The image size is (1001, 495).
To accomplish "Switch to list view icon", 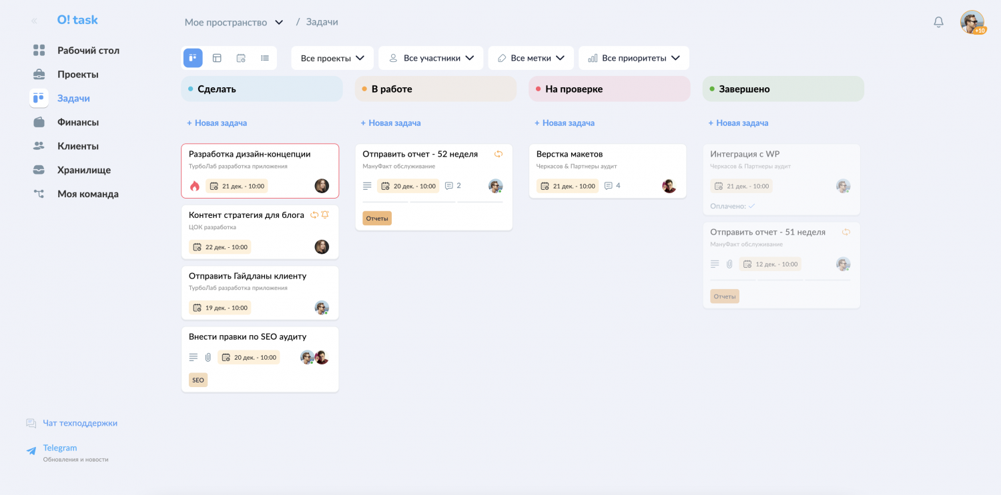I will point(265,58).
